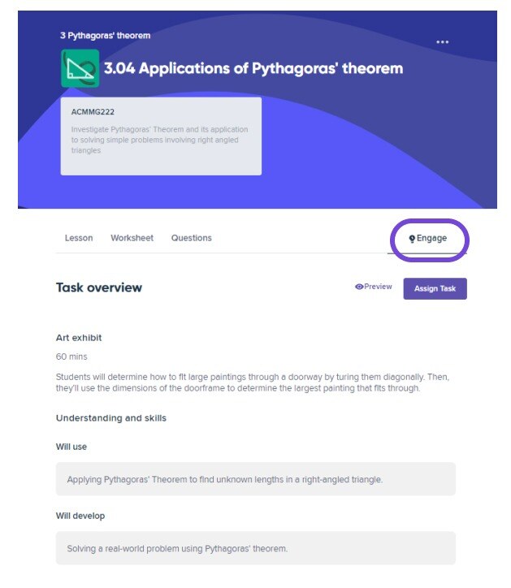511x588 pixels.
Task: Select the Art exhibit task title
Action: click(79, 338)
